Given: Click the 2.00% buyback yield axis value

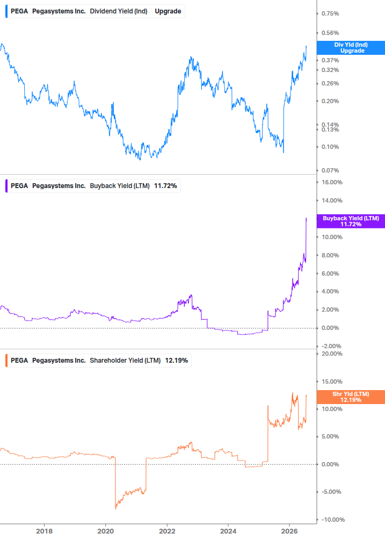Looking at the screenshot, I should (330, 309).
